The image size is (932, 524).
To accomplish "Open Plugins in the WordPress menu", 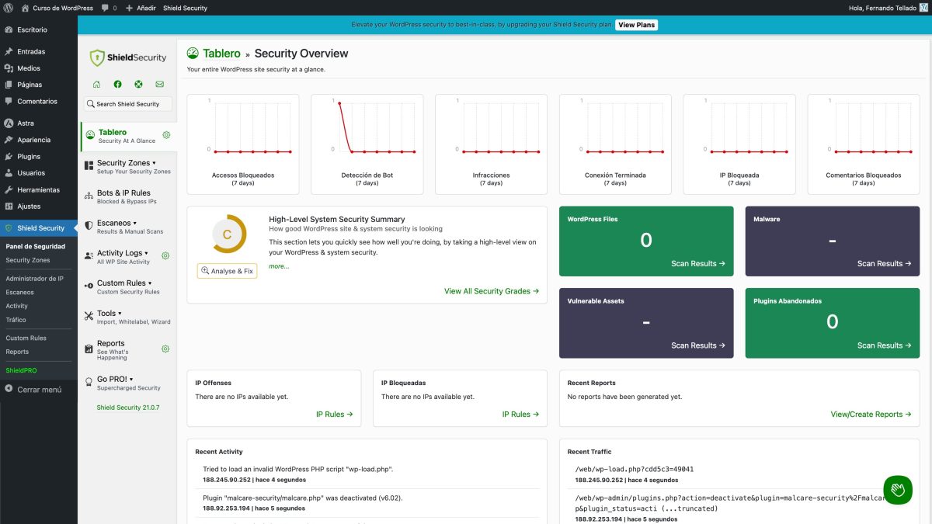I will tap(29, 157).
